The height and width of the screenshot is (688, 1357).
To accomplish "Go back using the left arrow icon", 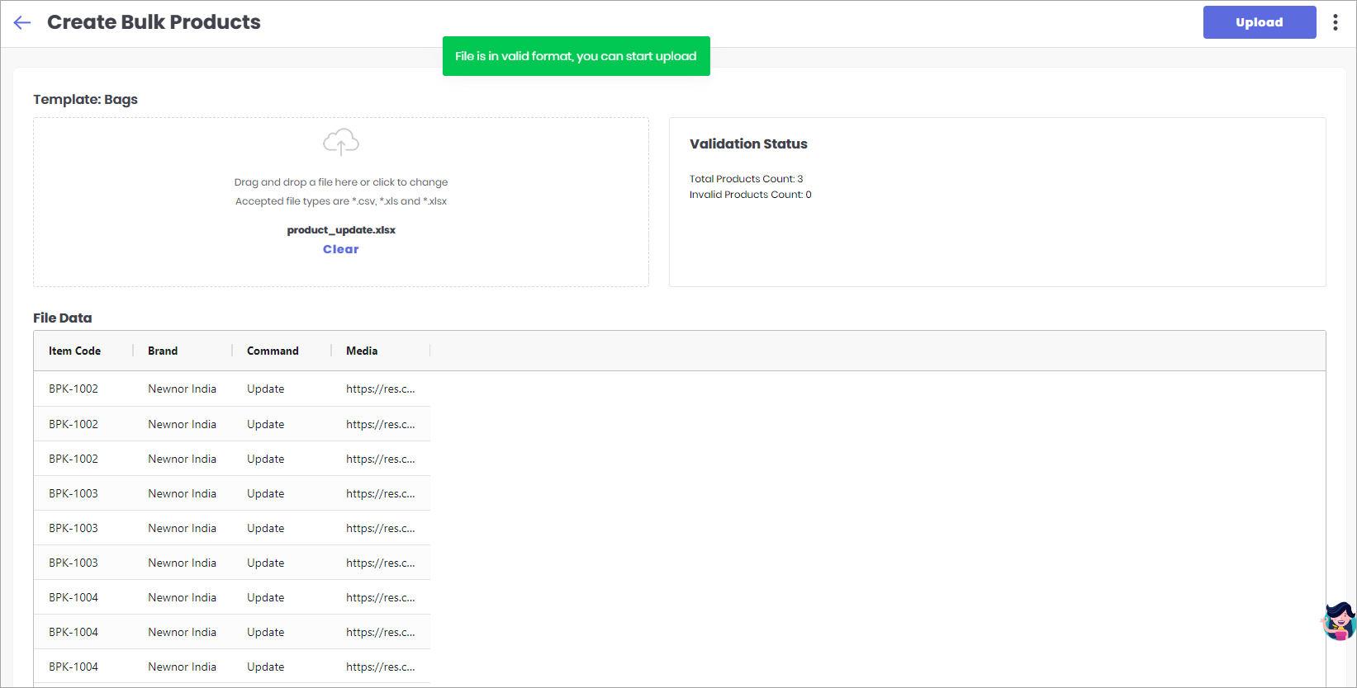I will coord(22,23).
